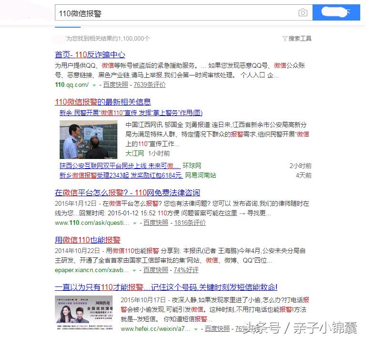
Task: Click result count text 1,100,000个
Action: (x=134, y=39)
